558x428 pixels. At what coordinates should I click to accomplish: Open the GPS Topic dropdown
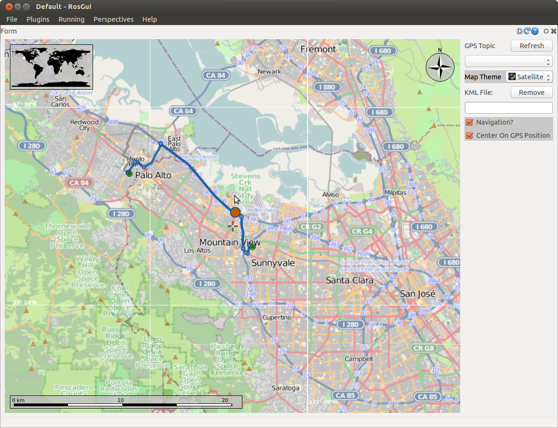click(508, 61)
